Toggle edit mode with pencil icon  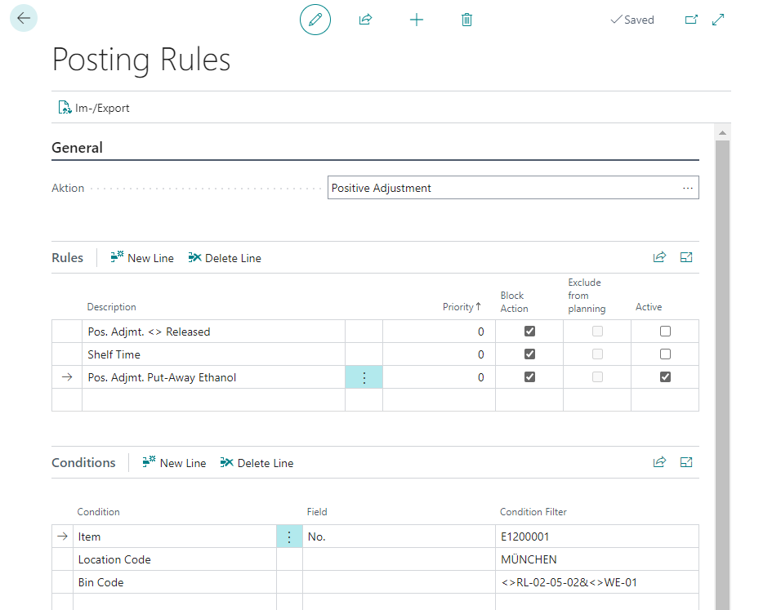coord(315,20)
